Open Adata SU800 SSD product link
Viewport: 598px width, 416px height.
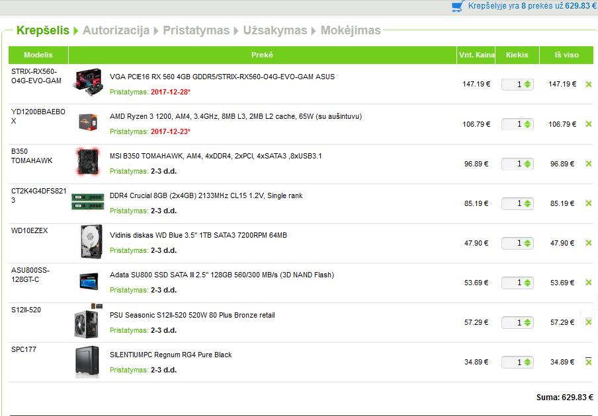(222, 275)
